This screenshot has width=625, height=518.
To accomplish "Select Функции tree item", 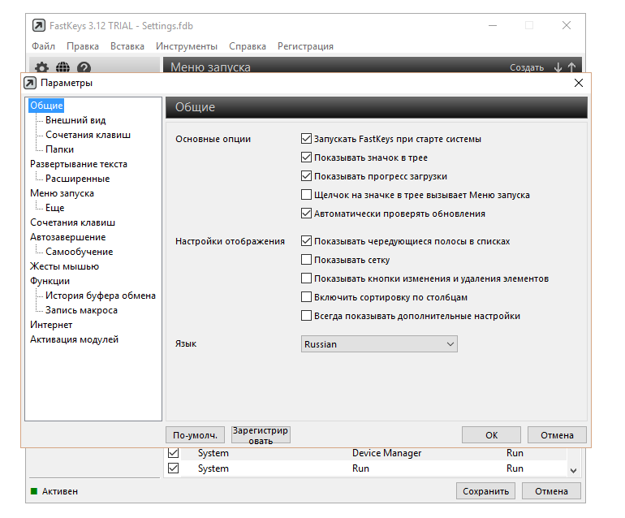I will pos(50,281).
